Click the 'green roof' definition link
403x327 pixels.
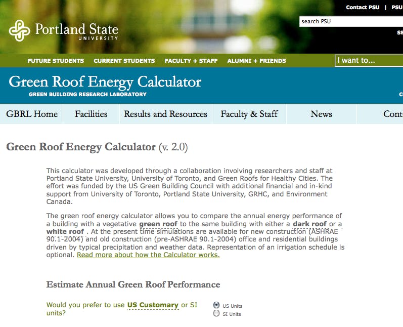click(x=158, y=224)
